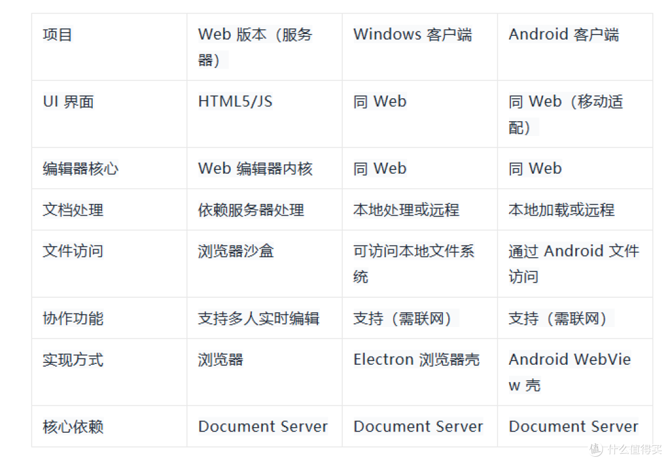Click '同 Web' in 编辑器核心 row, Windows column
Screen dimensions: 668x463
pyautogui.click(x=380, y=169)
